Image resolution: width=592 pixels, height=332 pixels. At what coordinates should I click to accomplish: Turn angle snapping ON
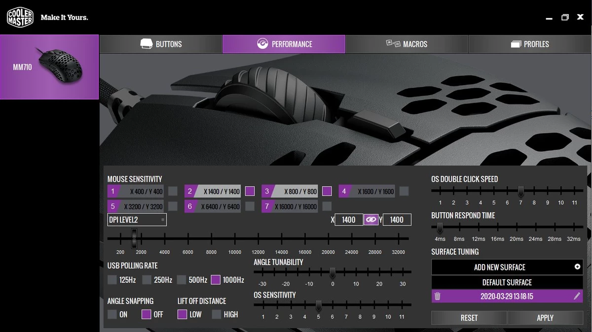coord(112,314)
